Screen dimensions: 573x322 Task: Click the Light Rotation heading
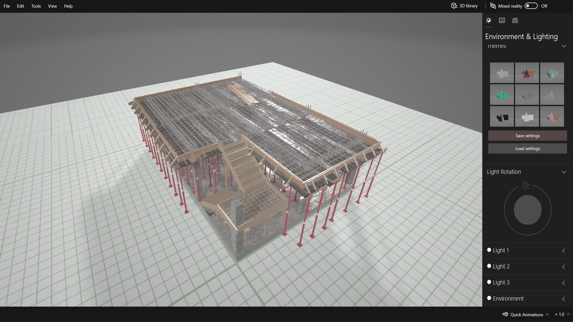[504, 172]
